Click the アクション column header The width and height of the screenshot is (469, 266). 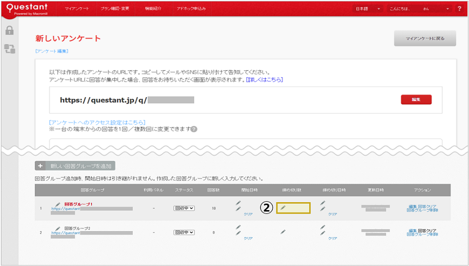point(422,190)
